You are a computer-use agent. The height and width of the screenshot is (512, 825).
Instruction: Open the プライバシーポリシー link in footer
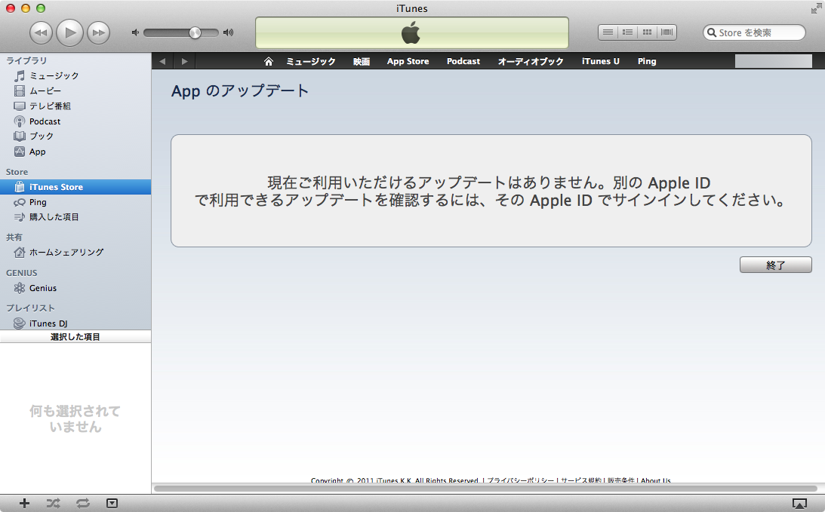pyautogui.click(x=520, y=480)
